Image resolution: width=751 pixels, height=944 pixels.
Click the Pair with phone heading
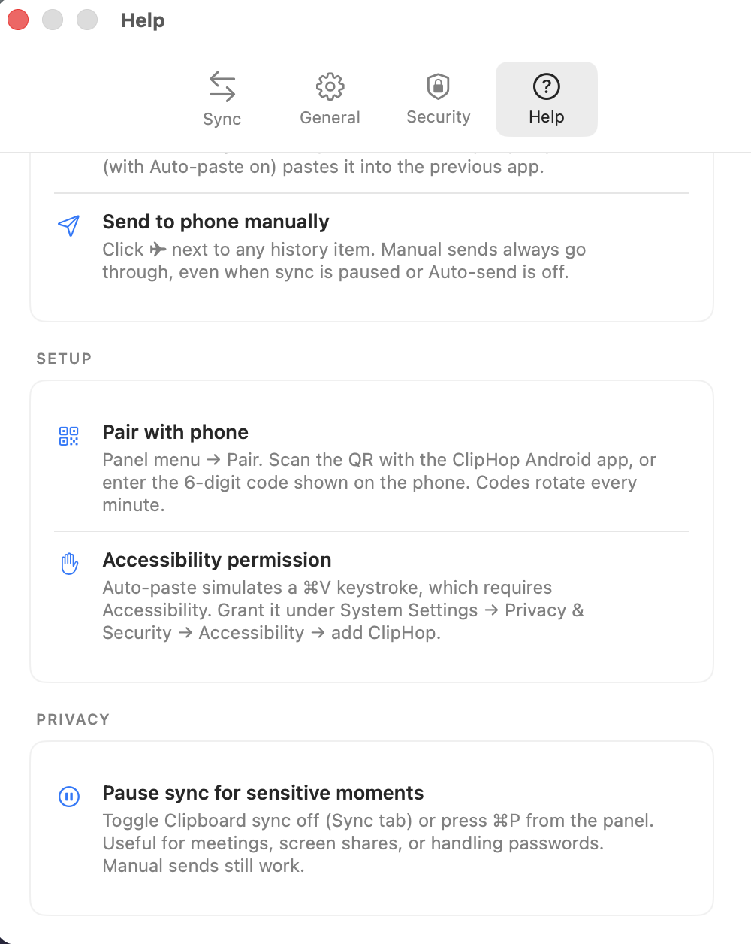175,432
